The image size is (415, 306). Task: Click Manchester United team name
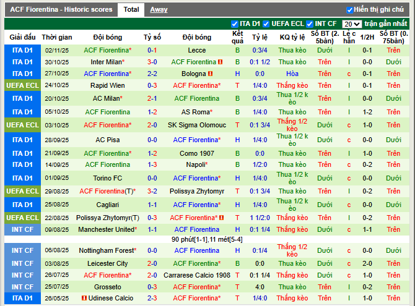tap(106, 229)
